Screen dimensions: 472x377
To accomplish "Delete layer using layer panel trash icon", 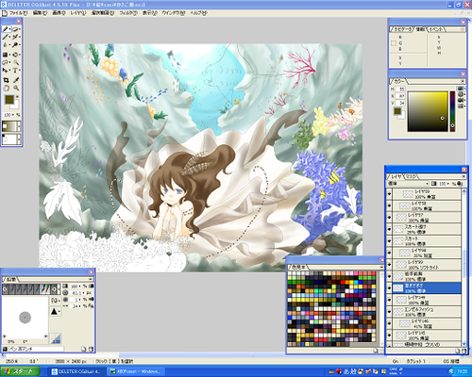I will pos(464,351).
